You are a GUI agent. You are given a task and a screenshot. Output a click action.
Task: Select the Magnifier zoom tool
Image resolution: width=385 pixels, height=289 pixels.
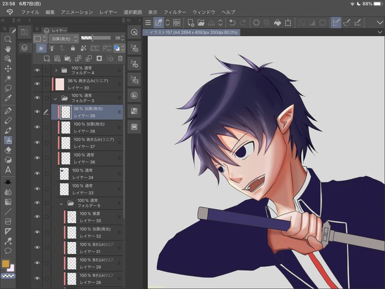coord(8,39)
